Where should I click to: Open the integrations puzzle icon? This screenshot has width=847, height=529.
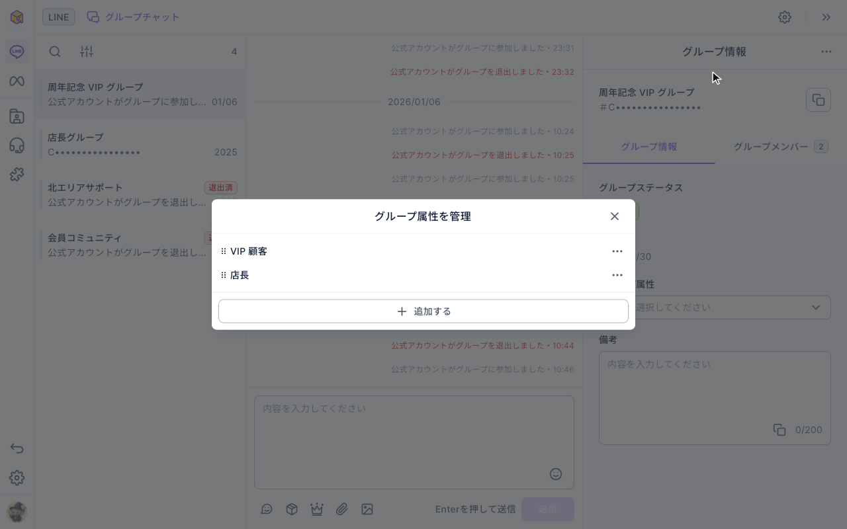(17, 174)
